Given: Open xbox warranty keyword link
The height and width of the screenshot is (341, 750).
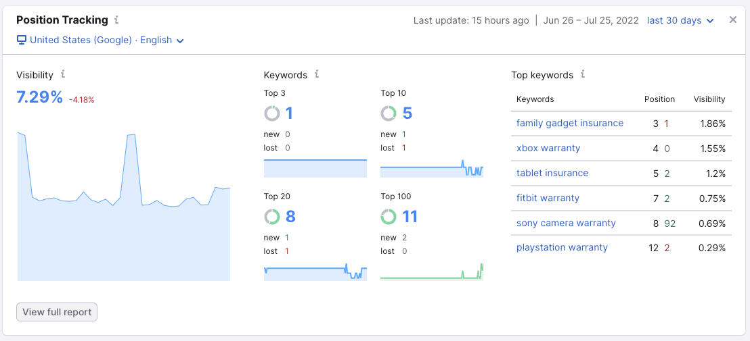Looking at the screenshot, I should click(548, 148).
